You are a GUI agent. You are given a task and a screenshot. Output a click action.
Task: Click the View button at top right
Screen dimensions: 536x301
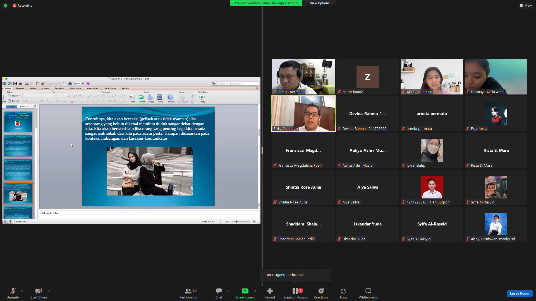(x=526, y=6)
